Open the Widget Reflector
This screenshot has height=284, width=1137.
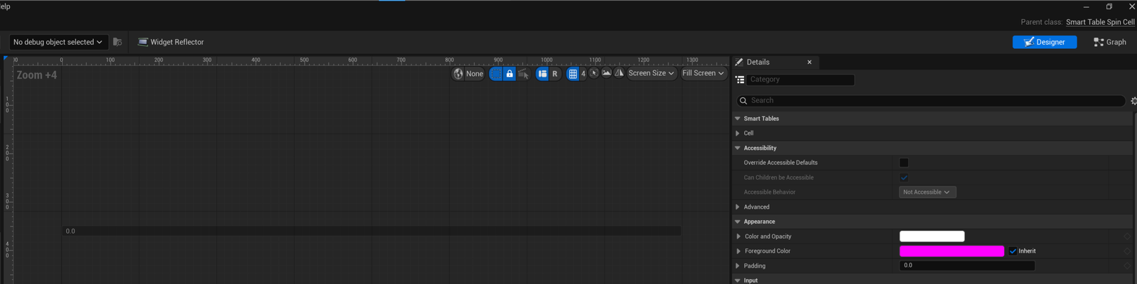pyautogui.click(x=171, y=42)
